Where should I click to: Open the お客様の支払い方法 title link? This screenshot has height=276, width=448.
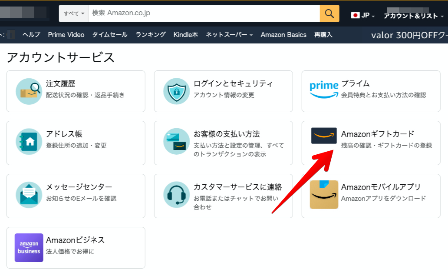227,134
